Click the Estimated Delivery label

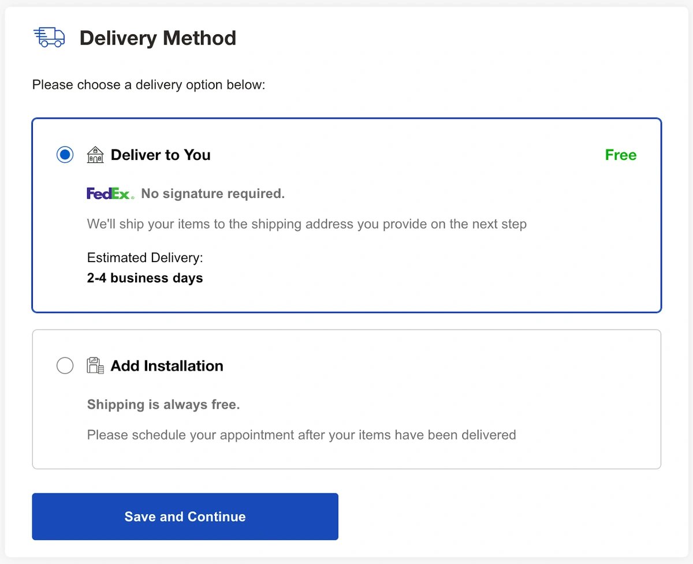tap(145, 257)
